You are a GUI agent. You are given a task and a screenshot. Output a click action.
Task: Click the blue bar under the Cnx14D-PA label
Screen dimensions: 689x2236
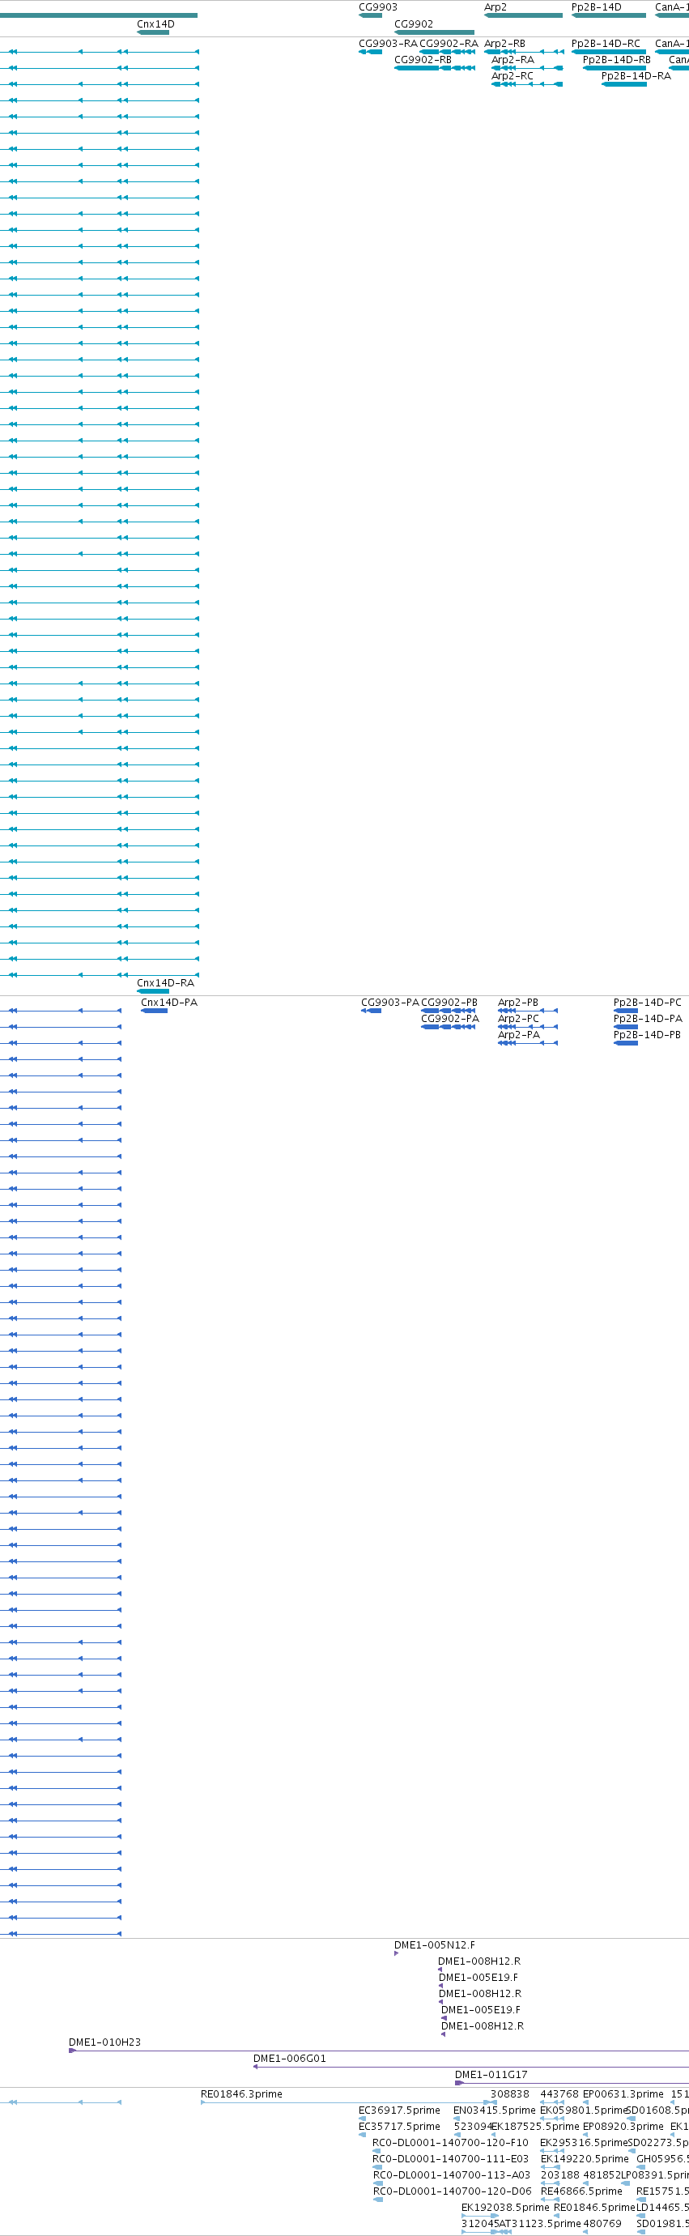click(155, 1011)
